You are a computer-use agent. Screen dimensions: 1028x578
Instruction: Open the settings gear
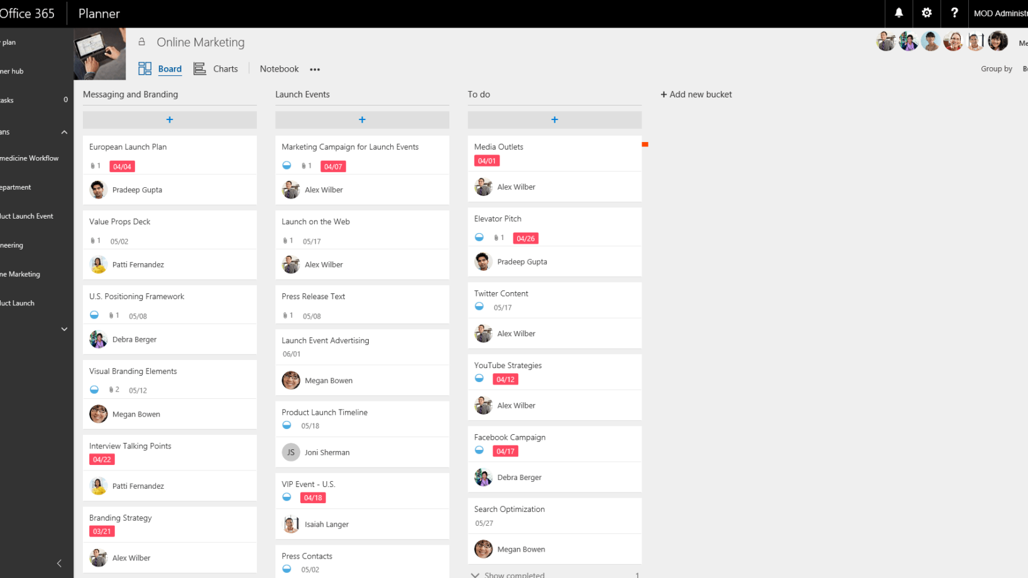click(x=926, y=13)
